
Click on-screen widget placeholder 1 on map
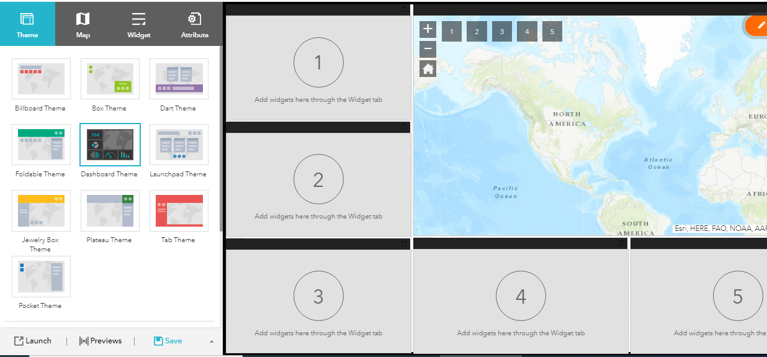(452, 32)
